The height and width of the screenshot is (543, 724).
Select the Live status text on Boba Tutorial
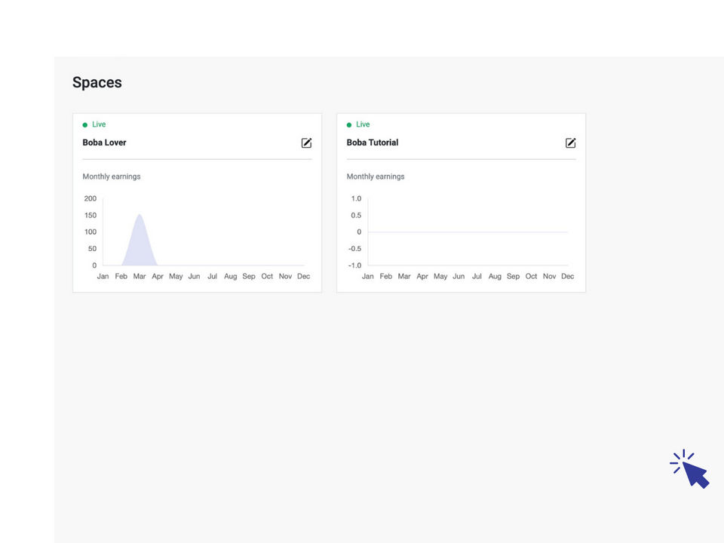coord(363,124)
